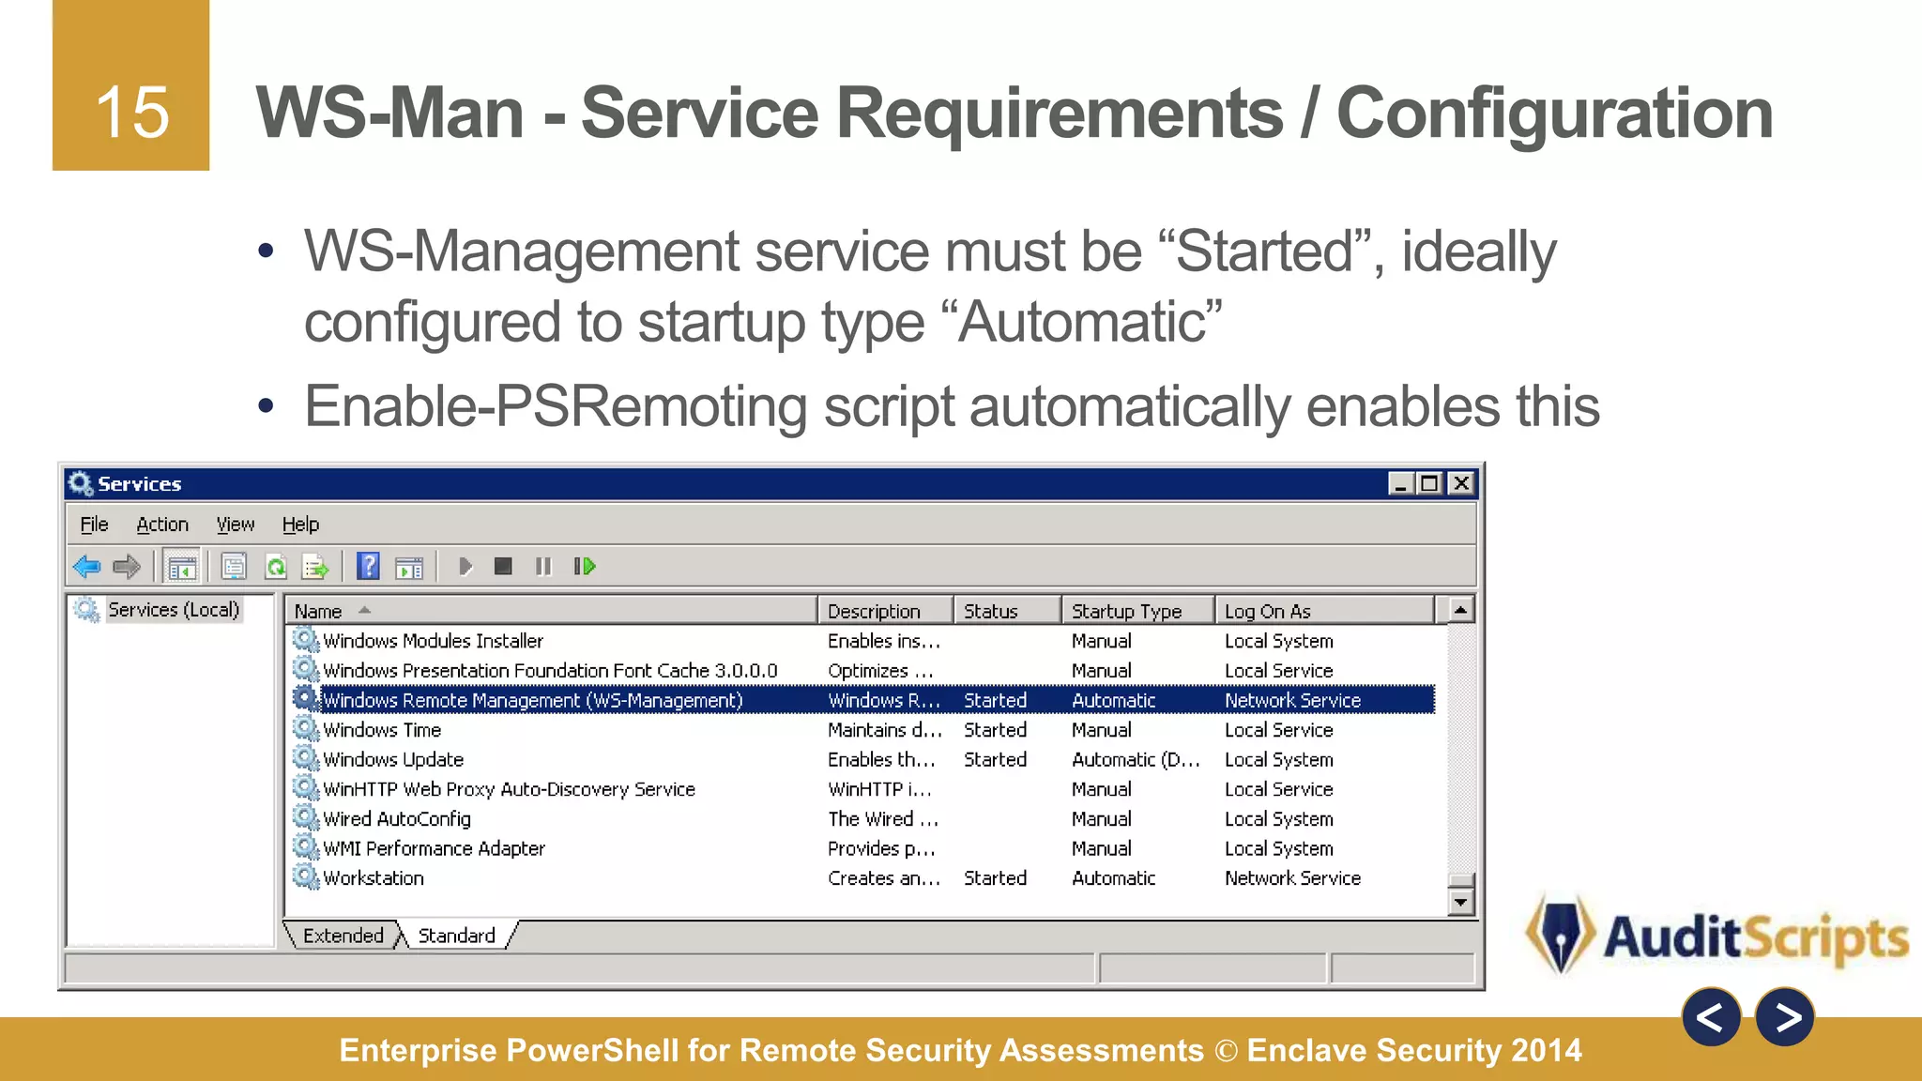Click the 'Creates an...' description cell
The height and width of the screenshot is (1081, 1922).
click(883, 878)
